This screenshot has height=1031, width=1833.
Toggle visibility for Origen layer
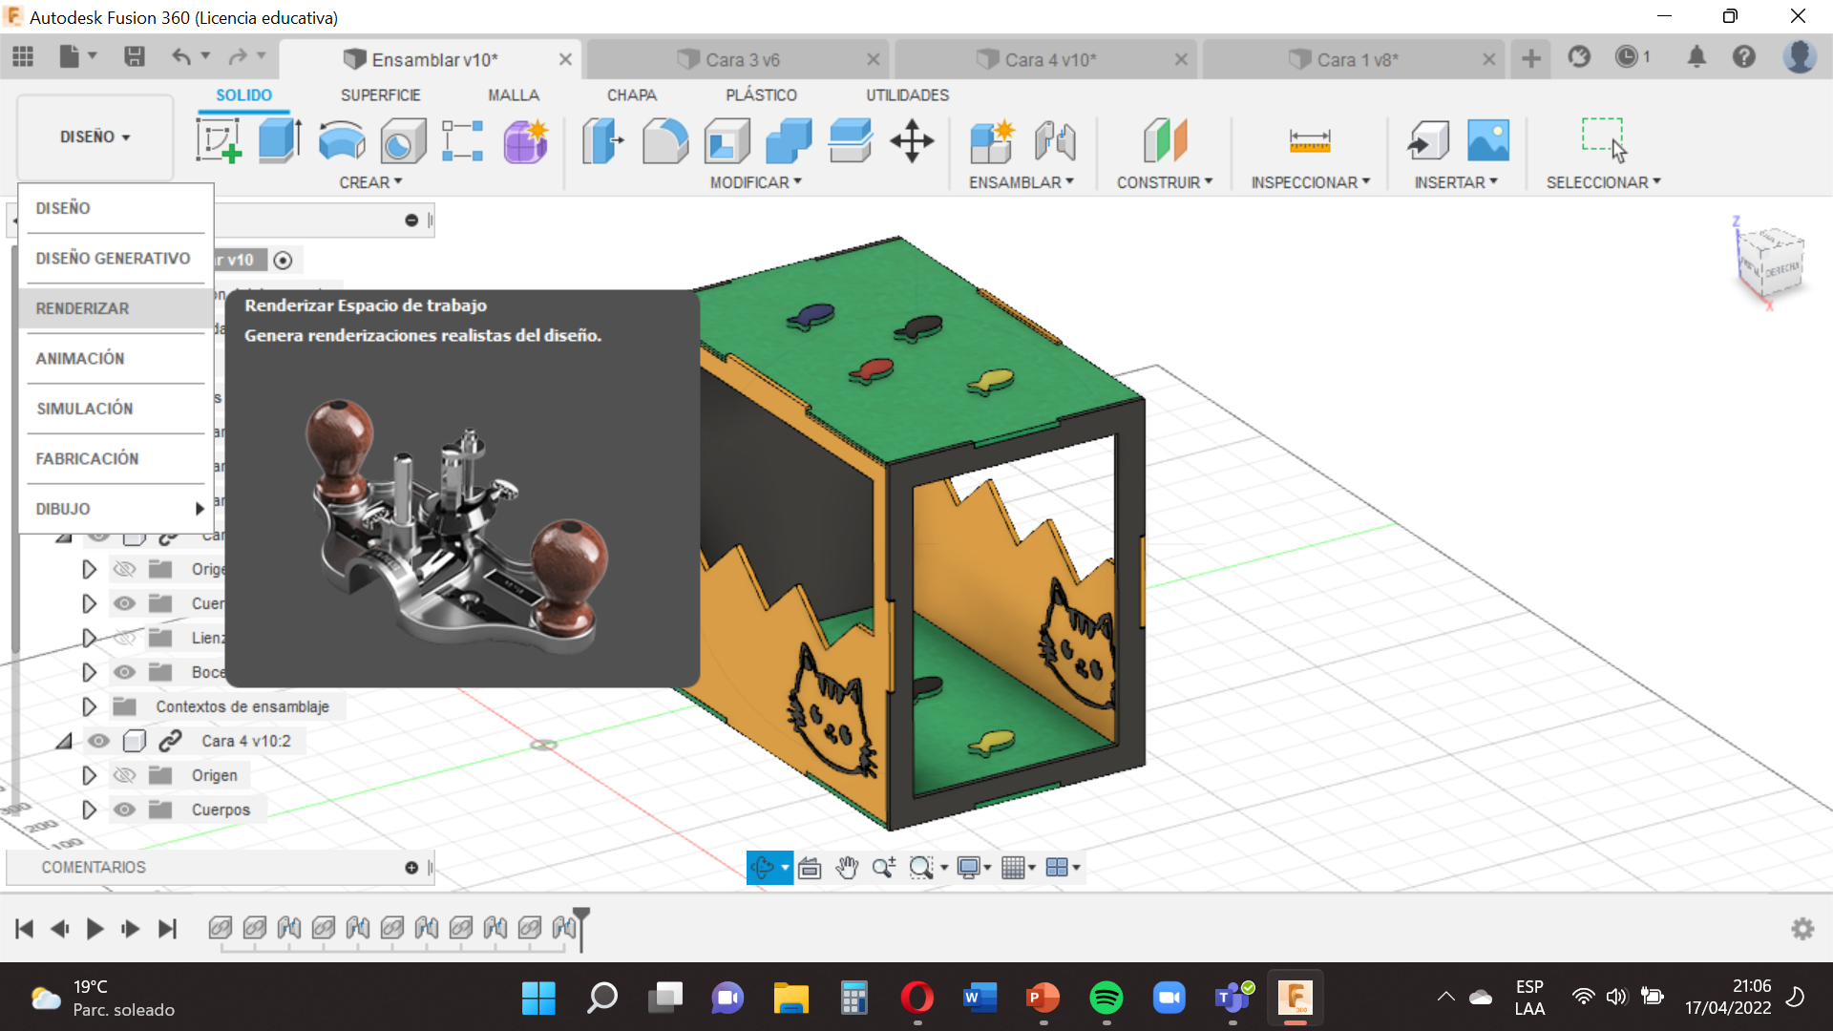pyautogui.click(x=123, y=775)
